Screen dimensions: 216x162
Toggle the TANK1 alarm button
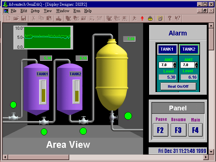[167, 49]
